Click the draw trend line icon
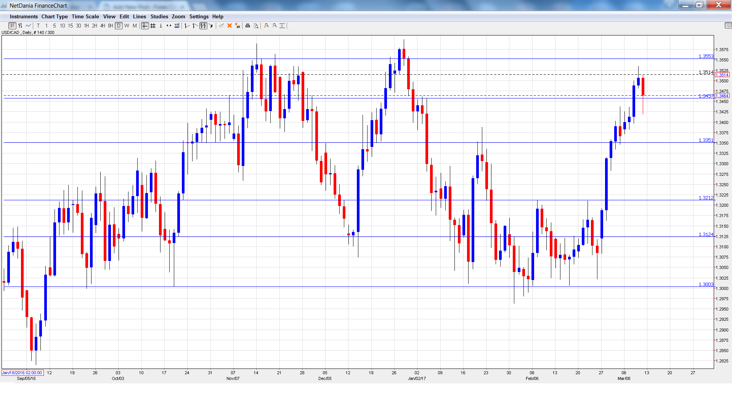The width and height of the screenshot is (732, 412). tap(221, 26)
